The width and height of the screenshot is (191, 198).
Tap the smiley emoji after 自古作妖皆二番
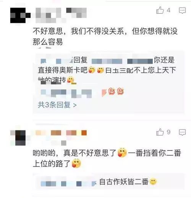[x=153, y=181]
